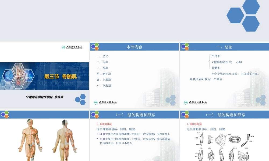The image size is (269, 161).
Task: Select the 五、上肢肌 item in the contents list
Action: pos(104,80)
